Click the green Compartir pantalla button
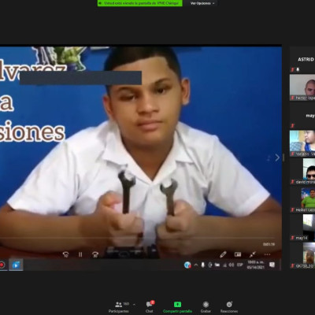The image size is (315, 315). 177,307
